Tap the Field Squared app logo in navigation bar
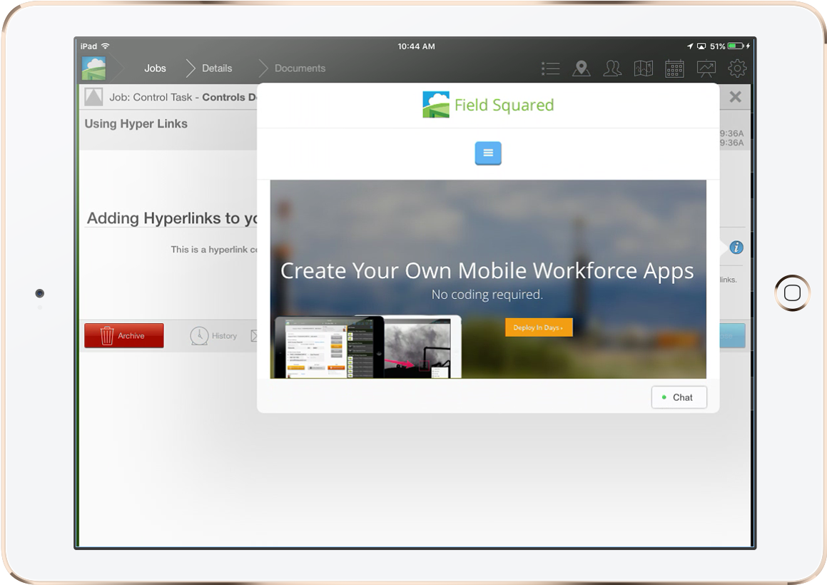The image size is (827, 585). [94, 68]
